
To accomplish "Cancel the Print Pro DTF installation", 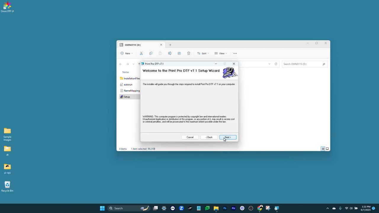I will (190, 137).
